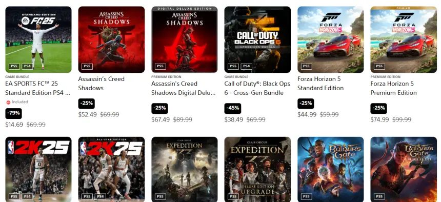
Task: Open the EA SPORTS FC 25 cover thumbnail
Action: [38, 39]
